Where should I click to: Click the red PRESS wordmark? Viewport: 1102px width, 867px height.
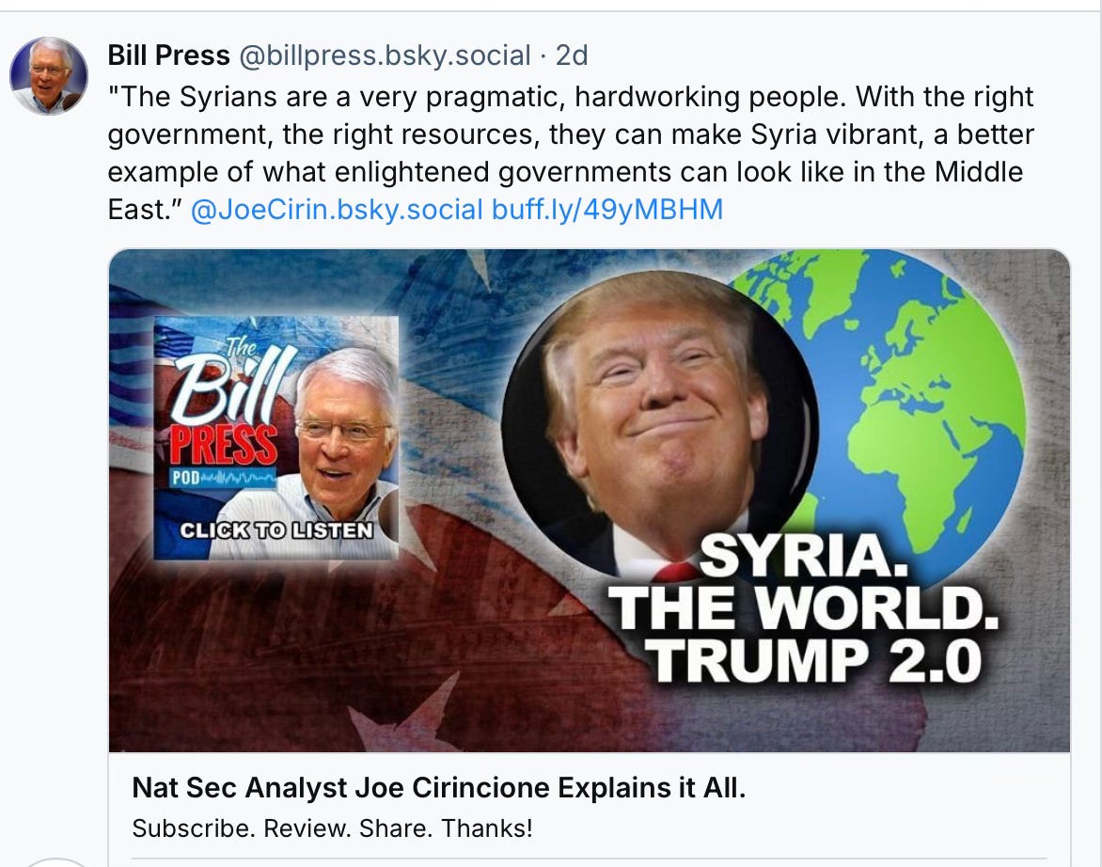pos(224,443)
